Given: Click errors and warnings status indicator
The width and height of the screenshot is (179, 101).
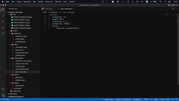Looking at the screenshot, I should click(5, 99).
